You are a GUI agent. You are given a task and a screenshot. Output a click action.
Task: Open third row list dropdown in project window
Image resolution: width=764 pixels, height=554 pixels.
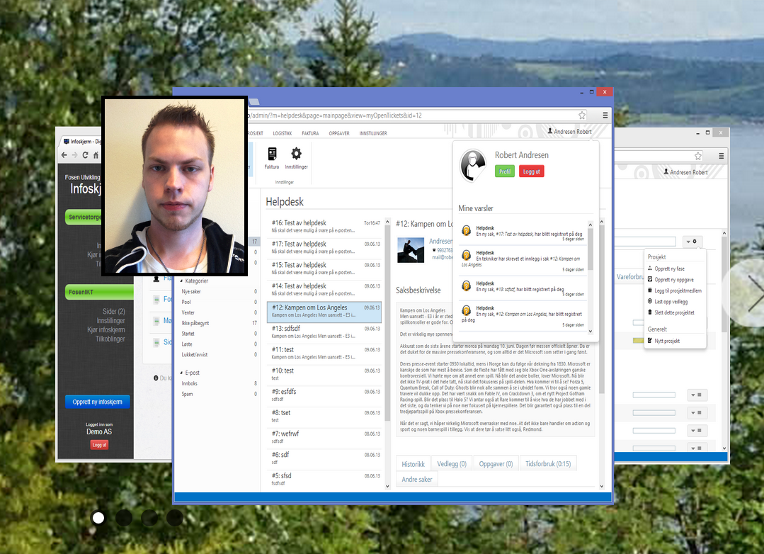click(x=697, y=431)
